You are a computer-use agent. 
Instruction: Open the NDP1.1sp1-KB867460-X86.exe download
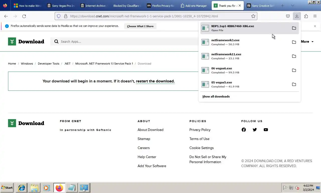(250, 28)
